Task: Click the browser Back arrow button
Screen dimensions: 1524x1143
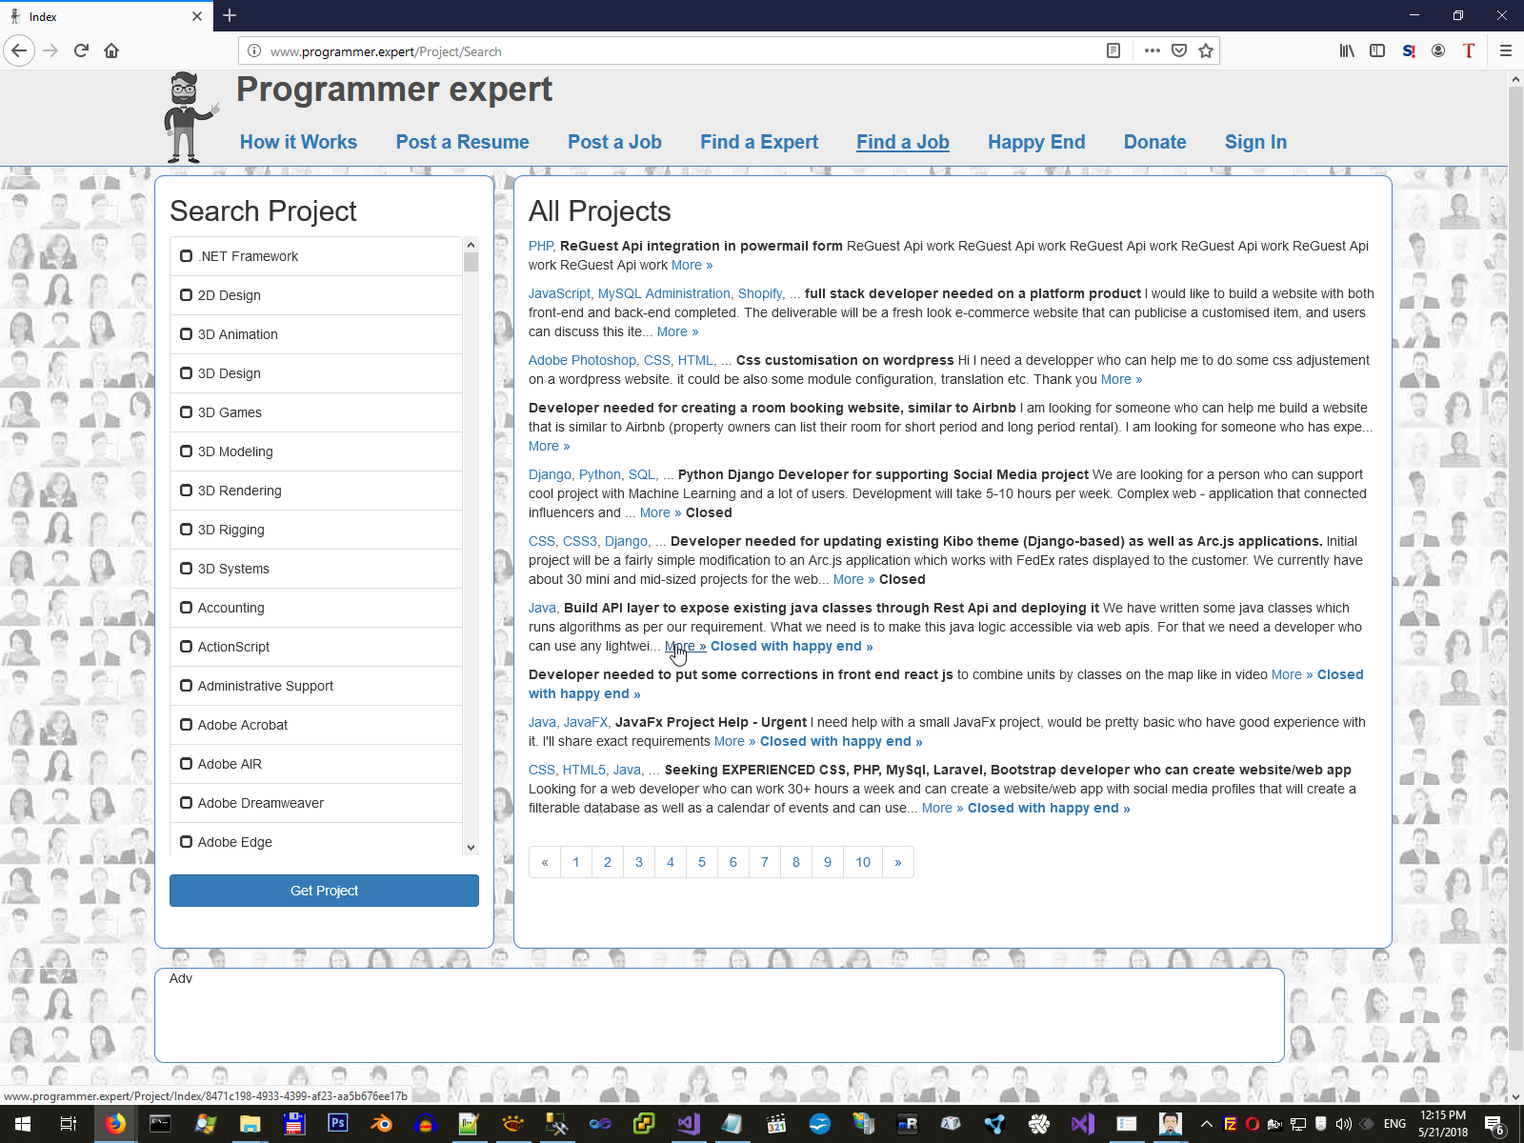Action: 20,50
